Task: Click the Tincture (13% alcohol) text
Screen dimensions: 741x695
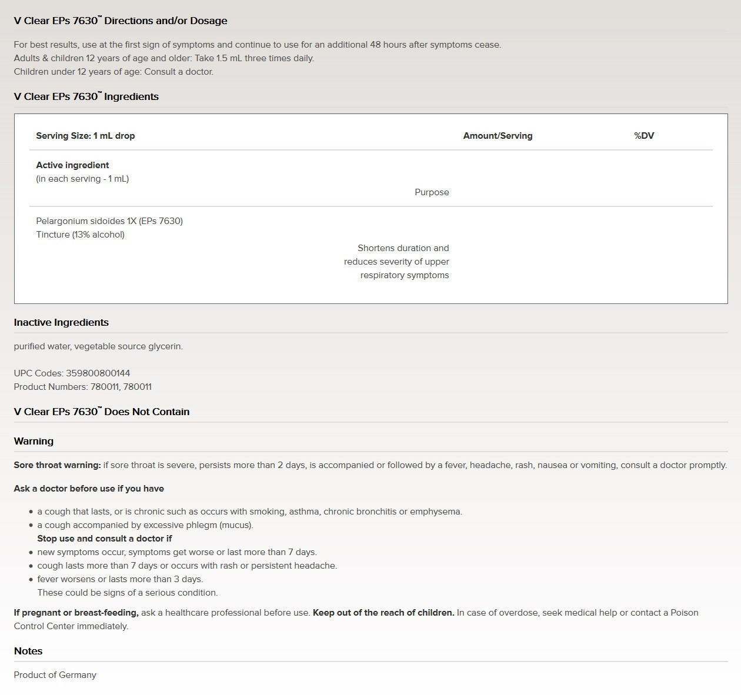Action: click(80, 235)
